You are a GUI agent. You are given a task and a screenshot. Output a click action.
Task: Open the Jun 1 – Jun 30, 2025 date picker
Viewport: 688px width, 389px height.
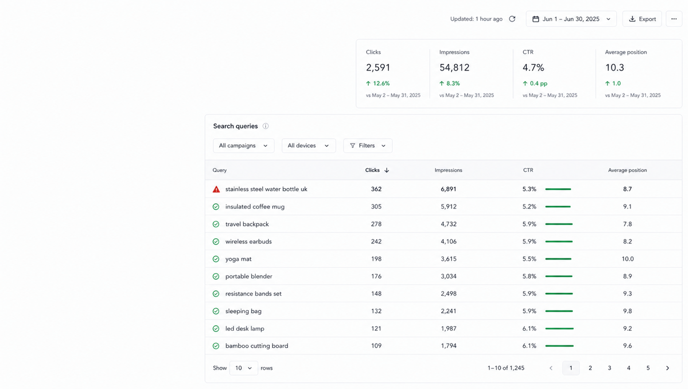pyautogui.click(x=571, y=19)
